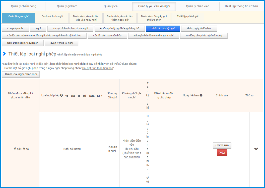265x188 pixels.
Task: Edit the Nghỉ có lương leave type
Action: (x=222, y=145)
